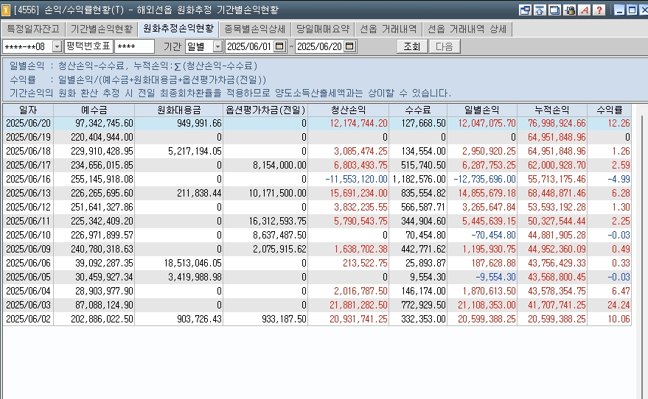Image resolution: width=648 pixels, height=399 pixels.
Task: Open the start date calendar picker
Action: coord(280,46)
